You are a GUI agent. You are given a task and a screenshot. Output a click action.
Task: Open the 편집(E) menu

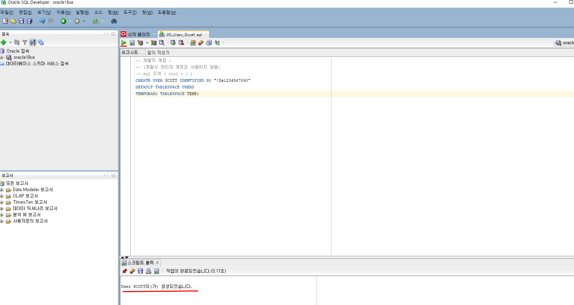pyautogui.click(x=25, y=13)
